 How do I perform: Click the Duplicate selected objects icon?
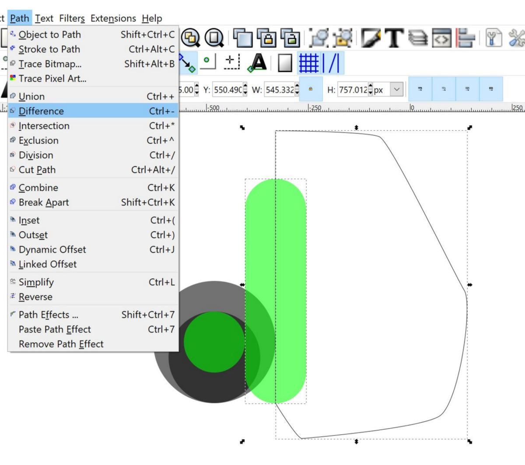[x=243, y=38]
